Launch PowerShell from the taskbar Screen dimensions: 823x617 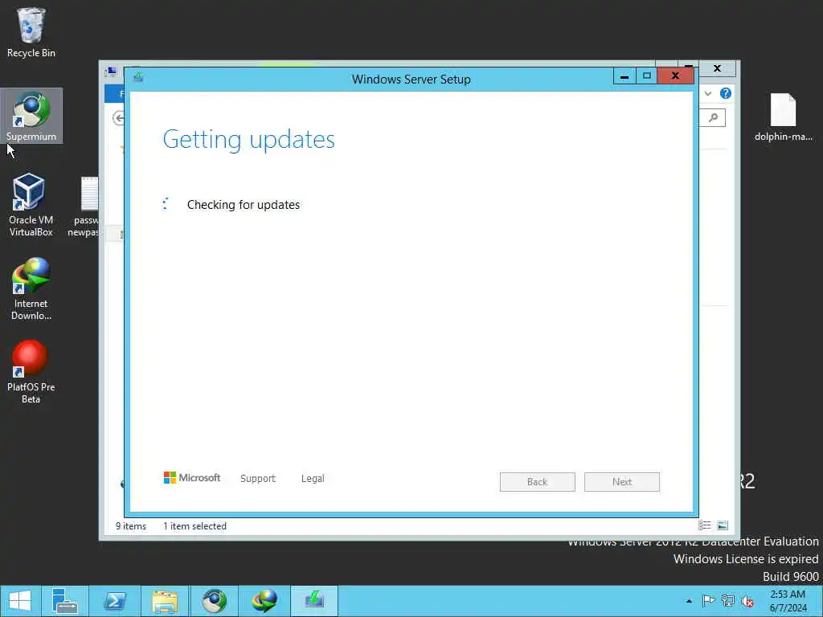click(x=114, y=601)
